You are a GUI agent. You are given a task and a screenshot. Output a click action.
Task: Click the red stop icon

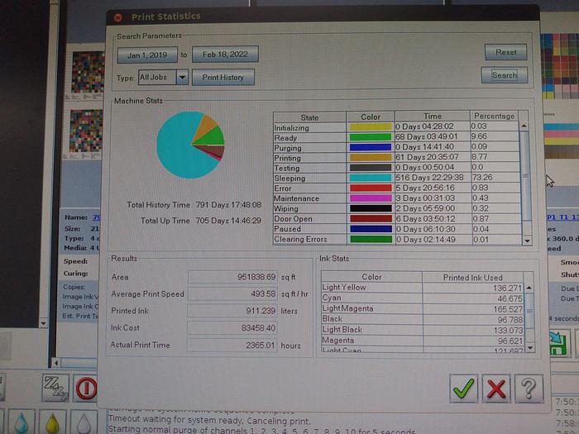[x=86, y=388]
